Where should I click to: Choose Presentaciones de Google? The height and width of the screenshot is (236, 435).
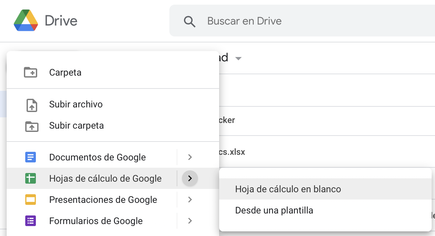pyautogui.click(x=103, y=200)
